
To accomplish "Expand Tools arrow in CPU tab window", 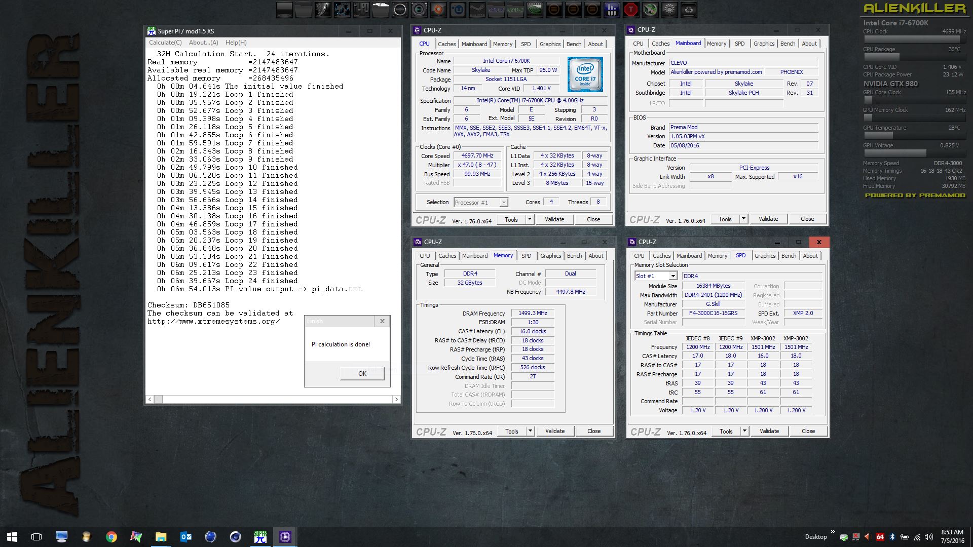I will 530,219.
